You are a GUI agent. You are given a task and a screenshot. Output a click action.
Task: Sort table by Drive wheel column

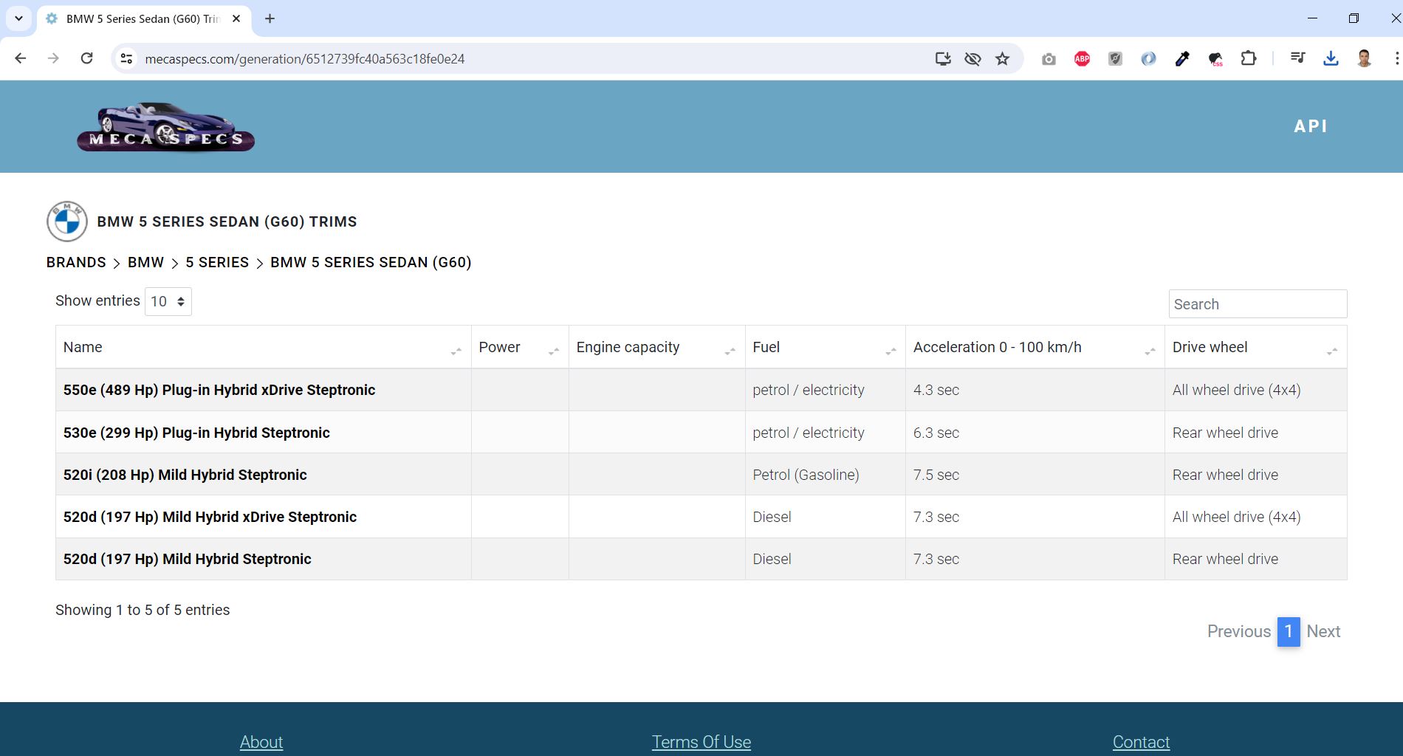pyautogui.click(x=1255, y=347)
